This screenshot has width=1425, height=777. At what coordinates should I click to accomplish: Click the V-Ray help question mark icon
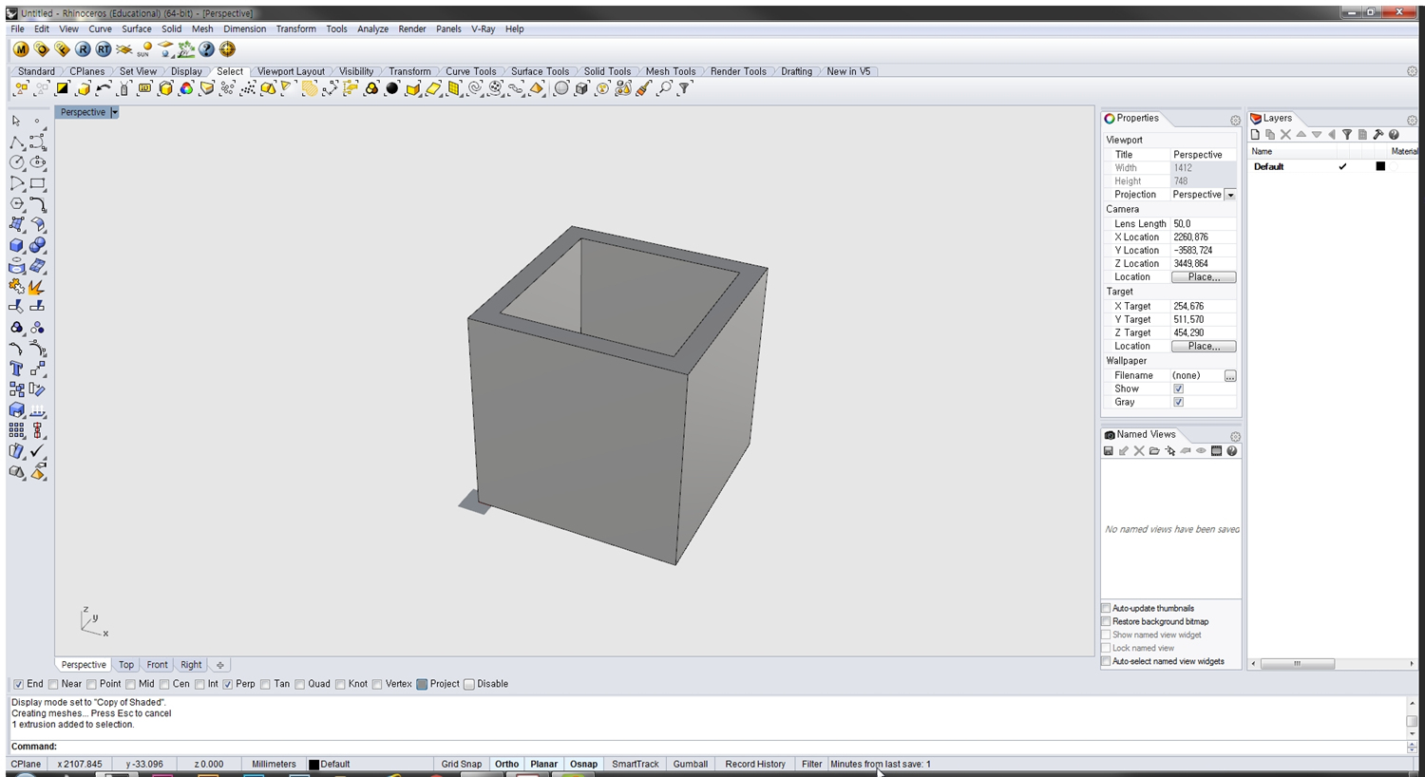(206, 49)
